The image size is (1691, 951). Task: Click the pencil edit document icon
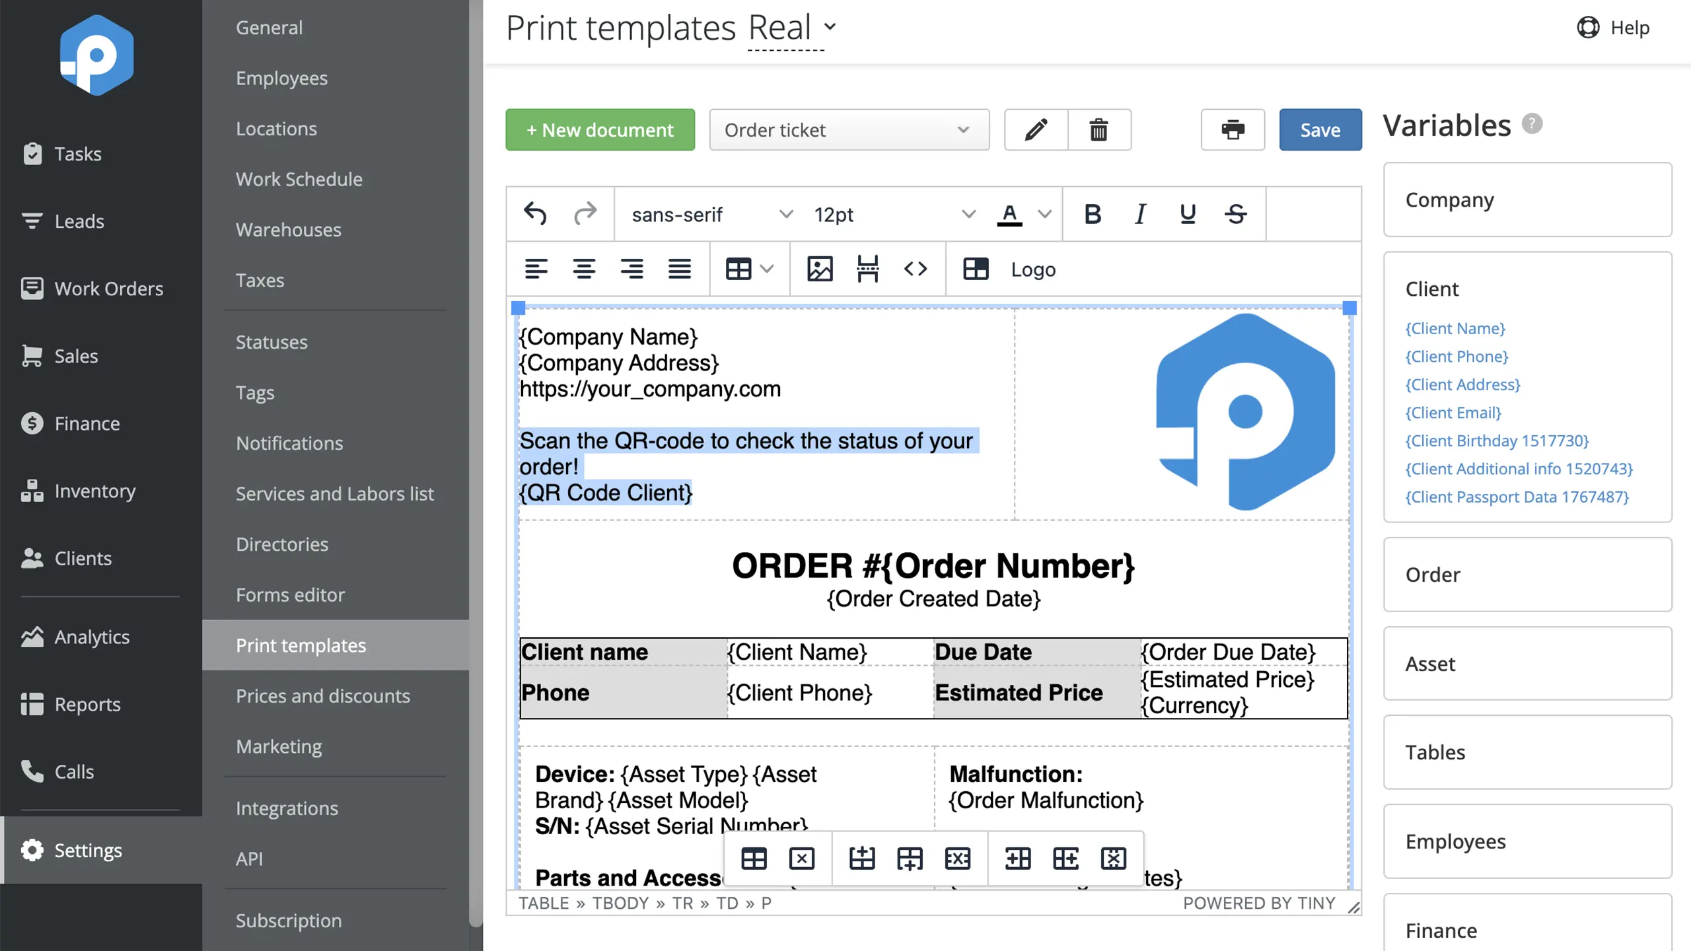[1036, 129]
